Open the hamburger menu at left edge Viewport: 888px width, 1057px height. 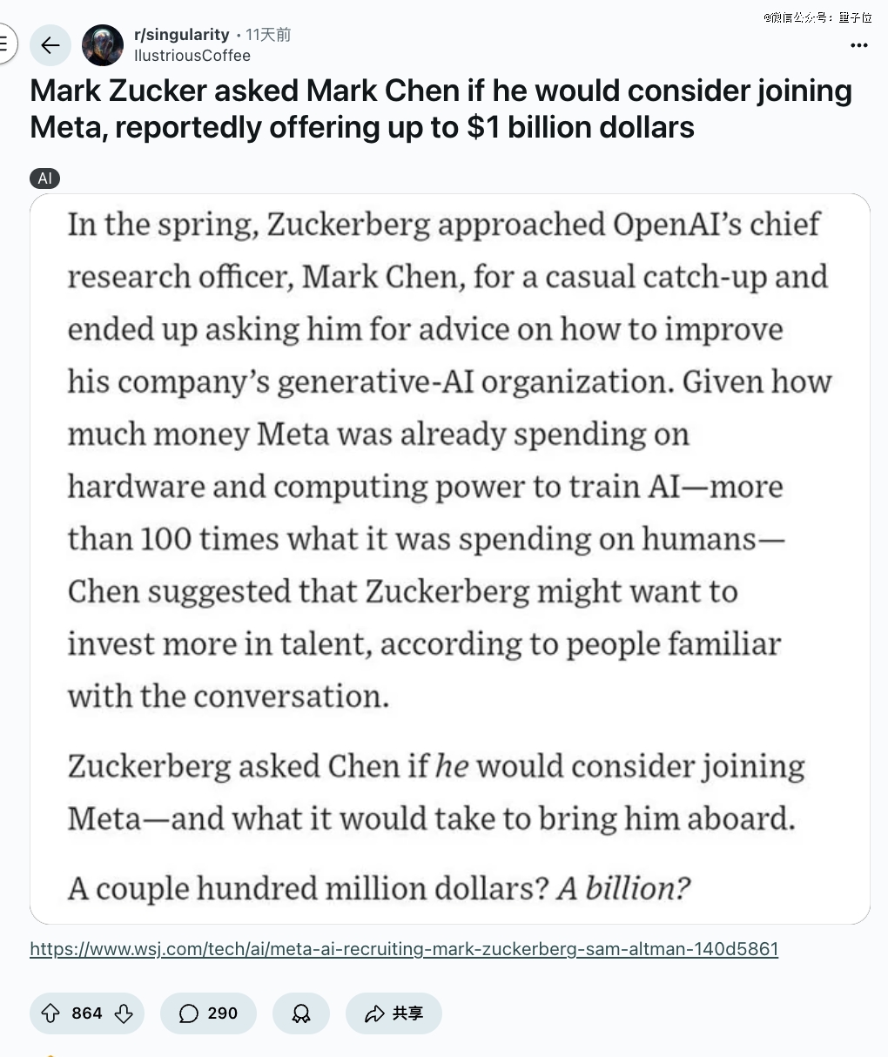pos(4,44)
